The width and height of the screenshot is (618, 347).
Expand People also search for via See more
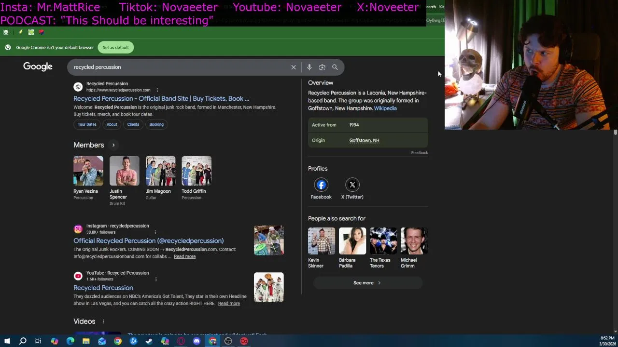click(x=367, y=283)
